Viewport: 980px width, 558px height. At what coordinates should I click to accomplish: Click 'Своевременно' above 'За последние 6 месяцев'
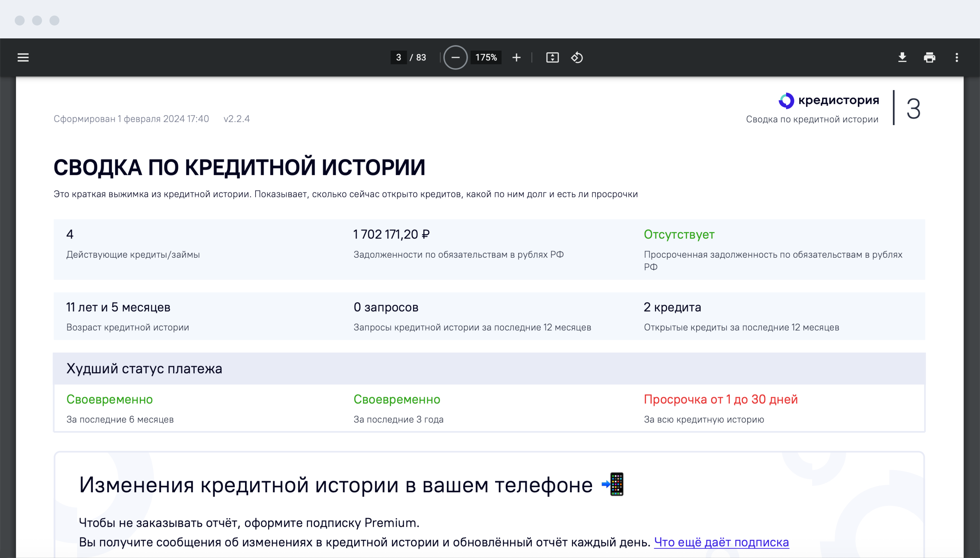click(109, 399)
